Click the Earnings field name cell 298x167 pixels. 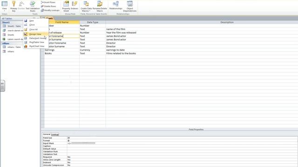[62, 50]
